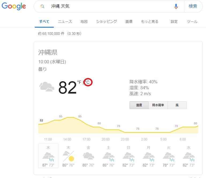Select Friday's cloudy forecast icon
Viewport: 206px width, 178px height.
88,156
